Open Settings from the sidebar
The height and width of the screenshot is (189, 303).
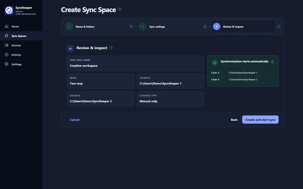(x=21, y=64)
